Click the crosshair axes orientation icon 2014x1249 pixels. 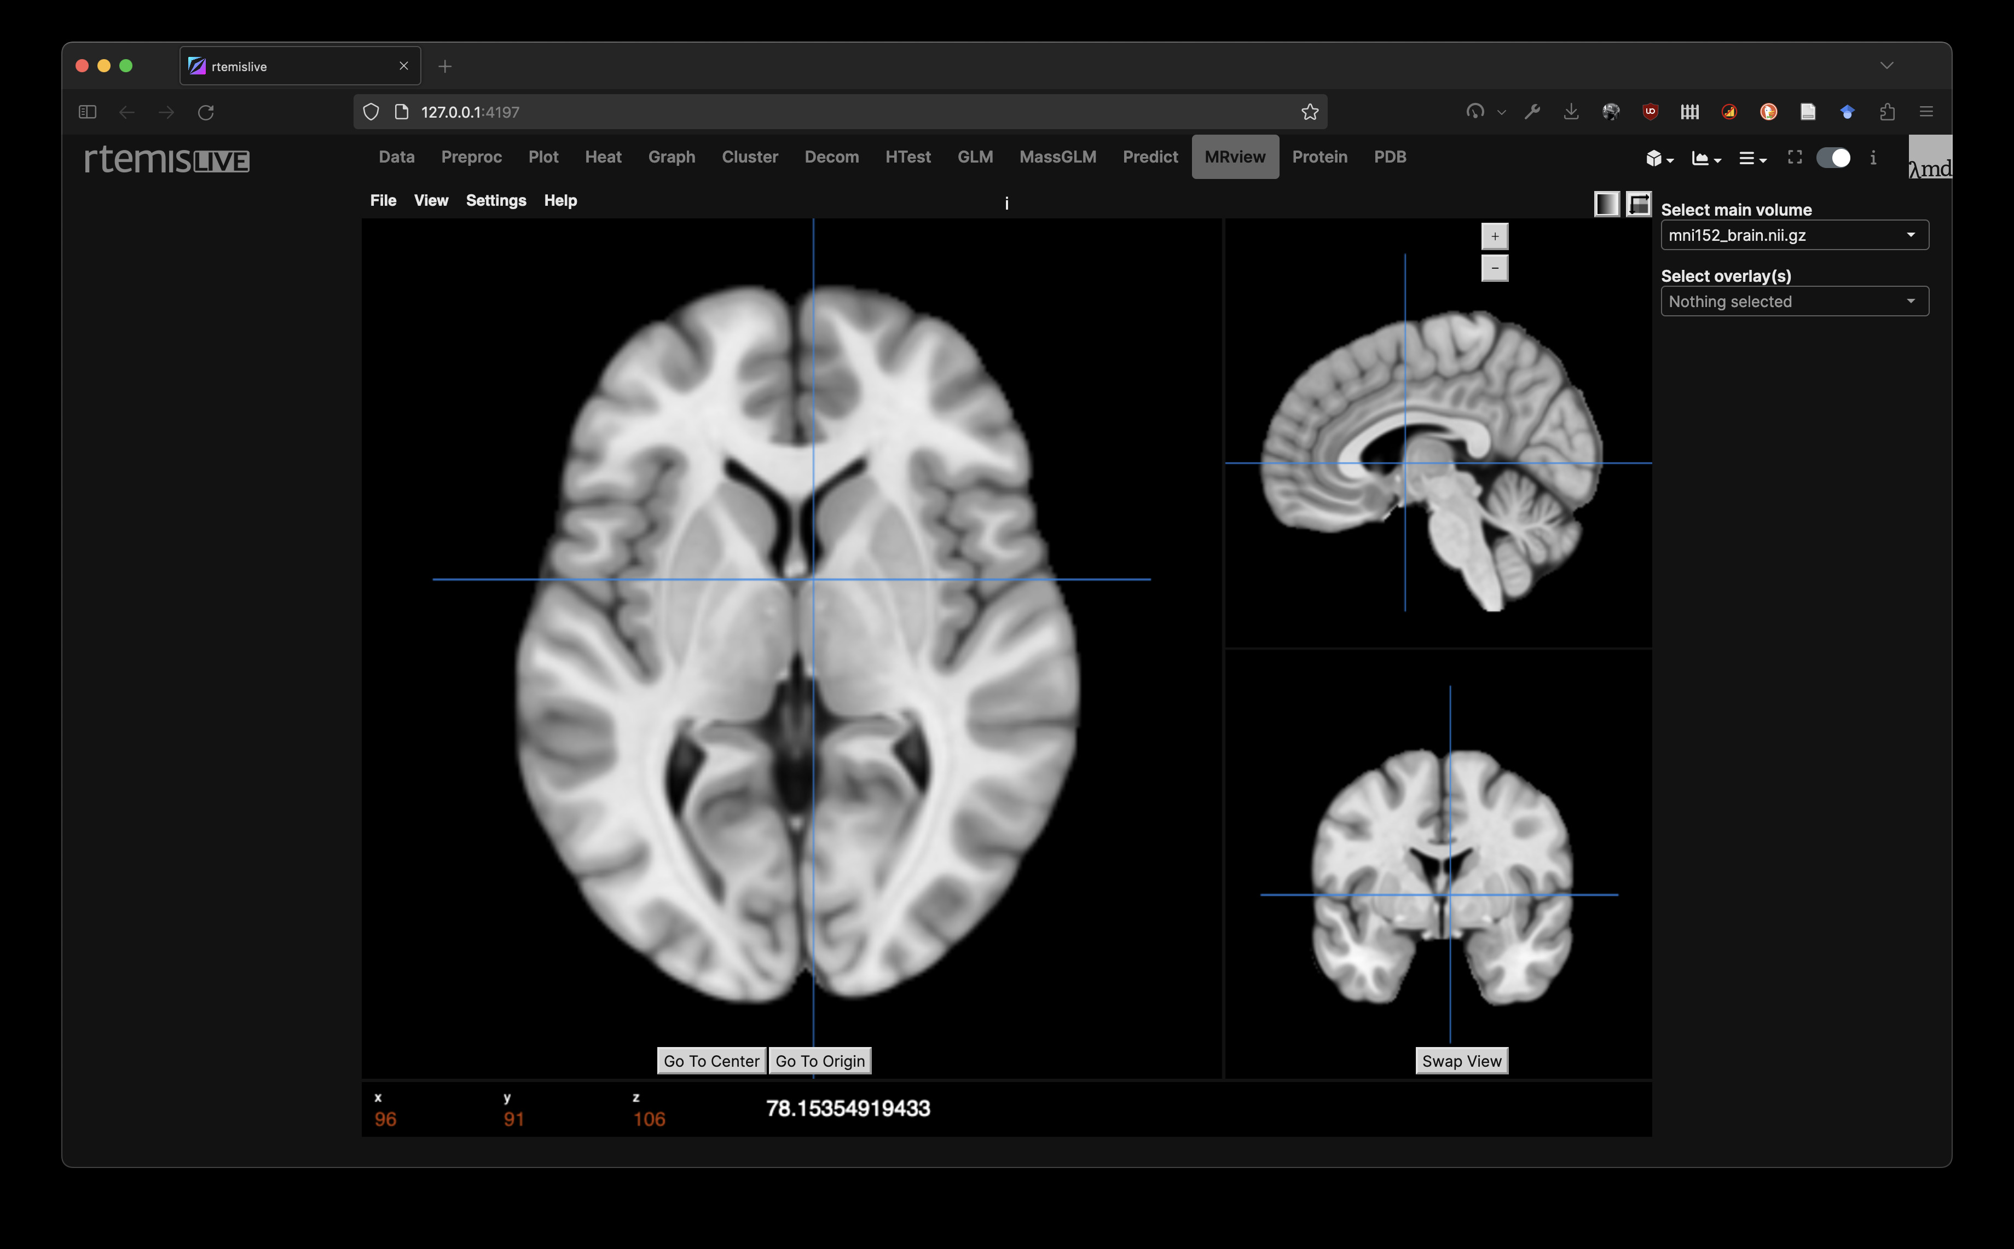click(x=1638, y=203)
